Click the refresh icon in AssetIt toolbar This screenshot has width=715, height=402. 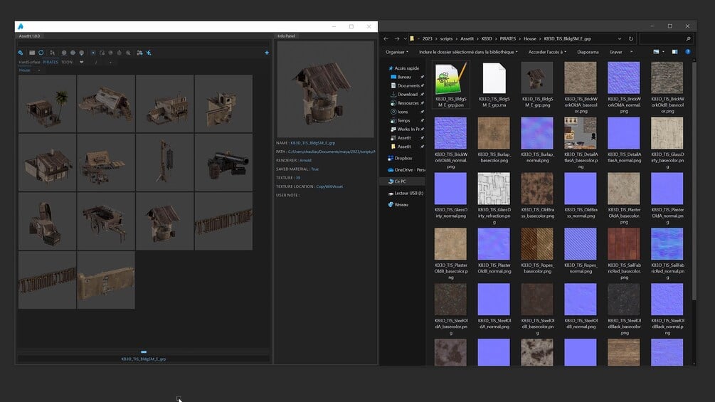41,53
